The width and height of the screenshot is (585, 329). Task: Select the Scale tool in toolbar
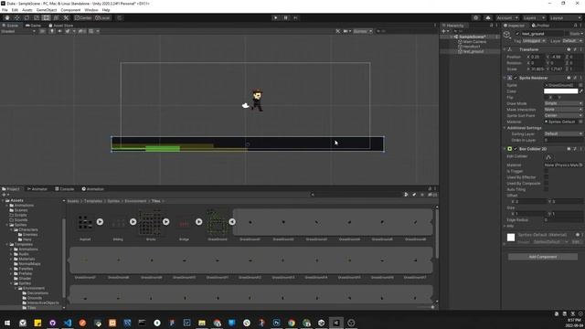click(37, 18)
